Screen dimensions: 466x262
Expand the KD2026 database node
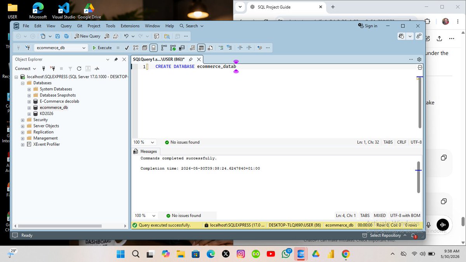click(29, 114)
